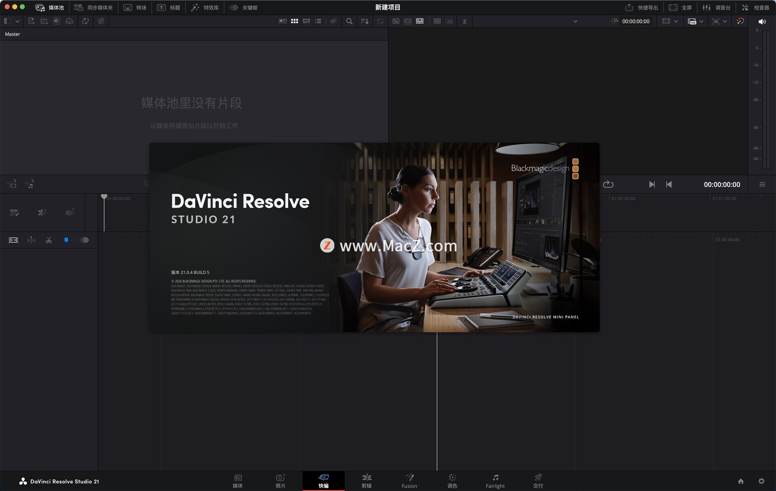
Task: Switch to the Edit page (剪辑)
Action: [x=367, y=481]
